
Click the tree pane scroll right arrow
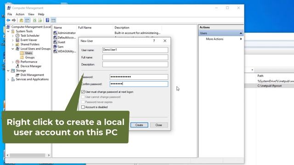49,155
